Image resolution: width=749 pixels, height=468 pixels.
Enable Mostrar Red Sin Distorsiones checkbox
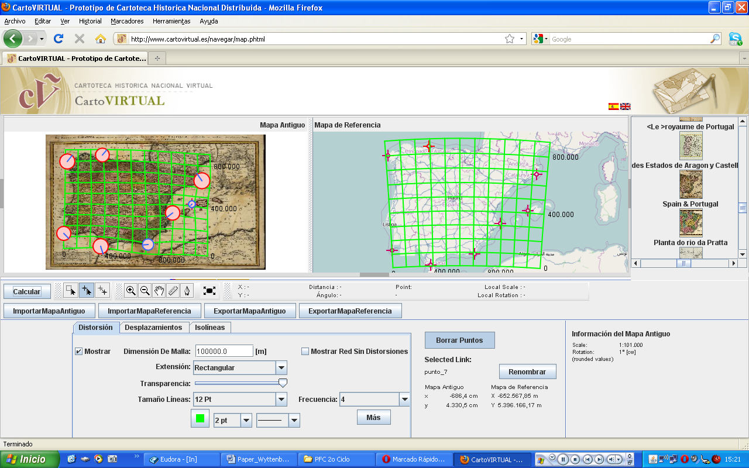(305, 352)
